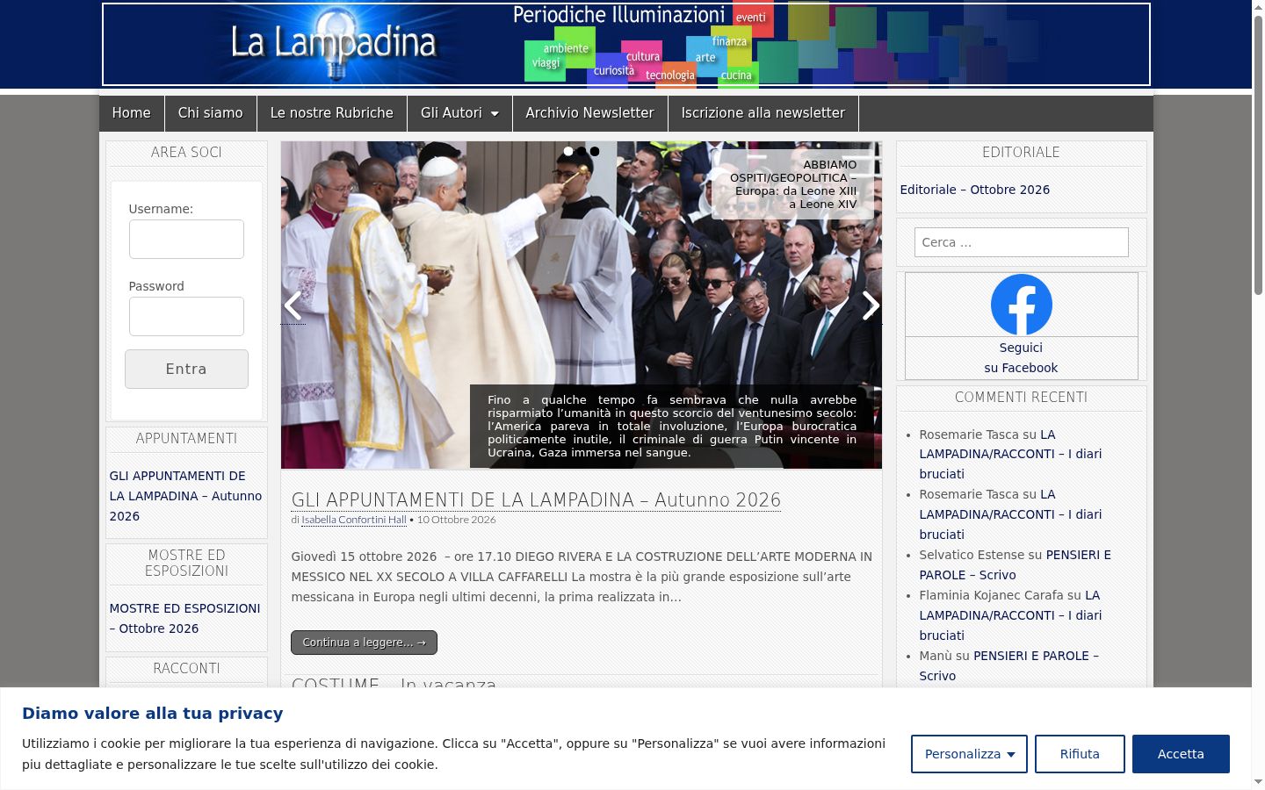The height and width of the screenshot is (790, 1265).
Task: Open the Facebook logo icon
Action: (1021, 305)
